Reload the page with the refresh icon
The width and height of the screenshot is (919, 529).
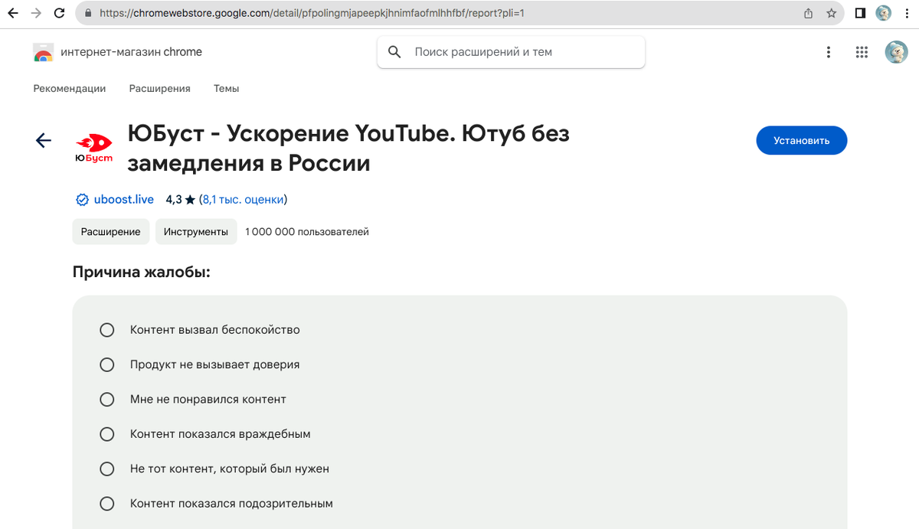pos(59,13)
